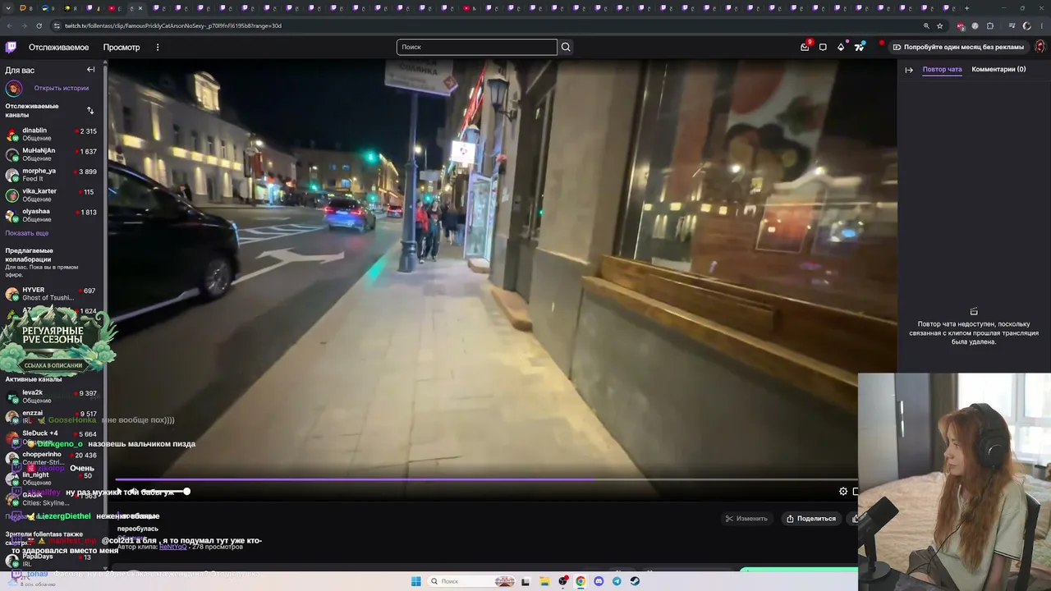Image resolution: width=1051 pixels, height=591 pixels.
Task: Open the Windows Start menu
Action: click(x=416, y=581)
